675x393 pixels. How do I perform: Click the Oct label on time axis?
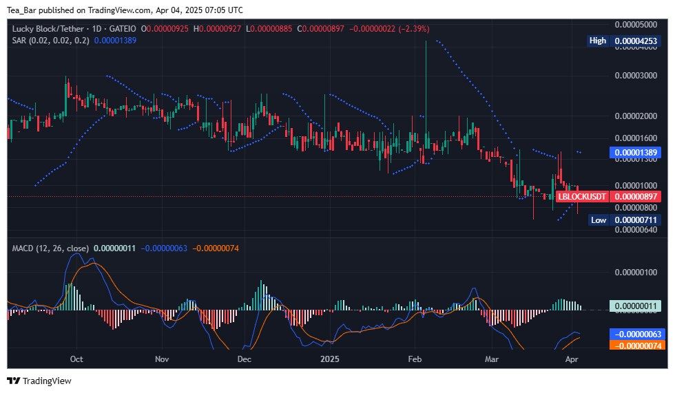tap(76, 359)
